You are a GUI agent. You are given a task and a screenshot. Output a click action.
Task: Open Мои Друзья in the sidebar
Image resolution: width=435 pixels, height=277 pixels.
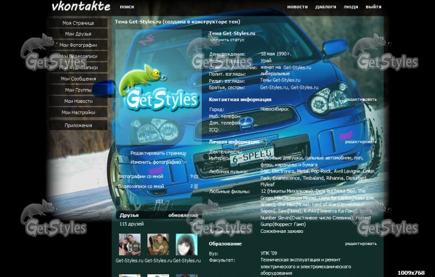[78, 34]
